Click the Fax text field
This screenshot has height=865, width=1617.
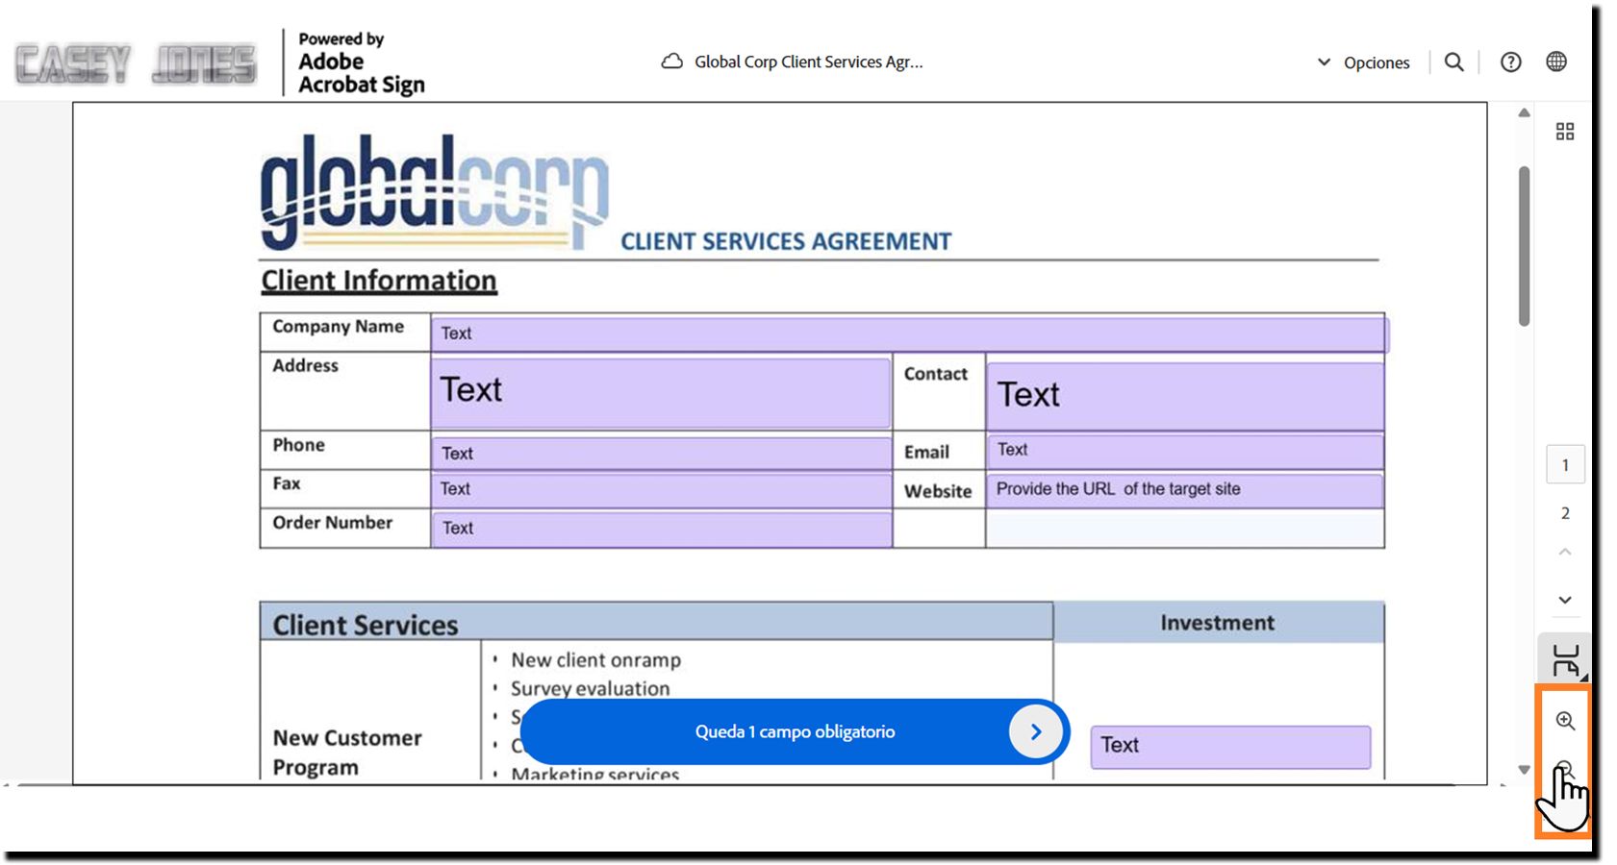(661, 489)
